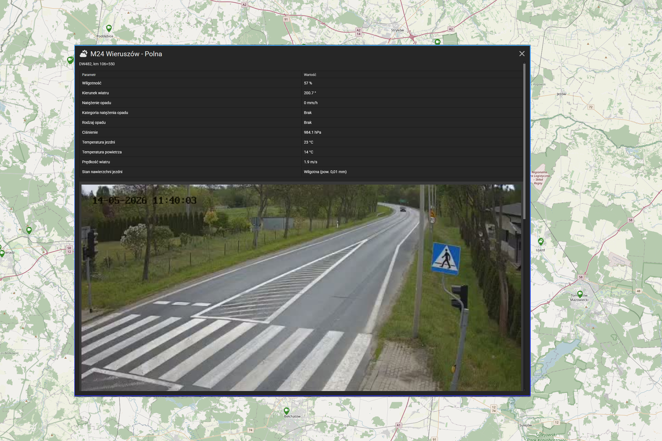Click the 72 road shield near Jeżów
662x441 pixels.
(591, 107)
